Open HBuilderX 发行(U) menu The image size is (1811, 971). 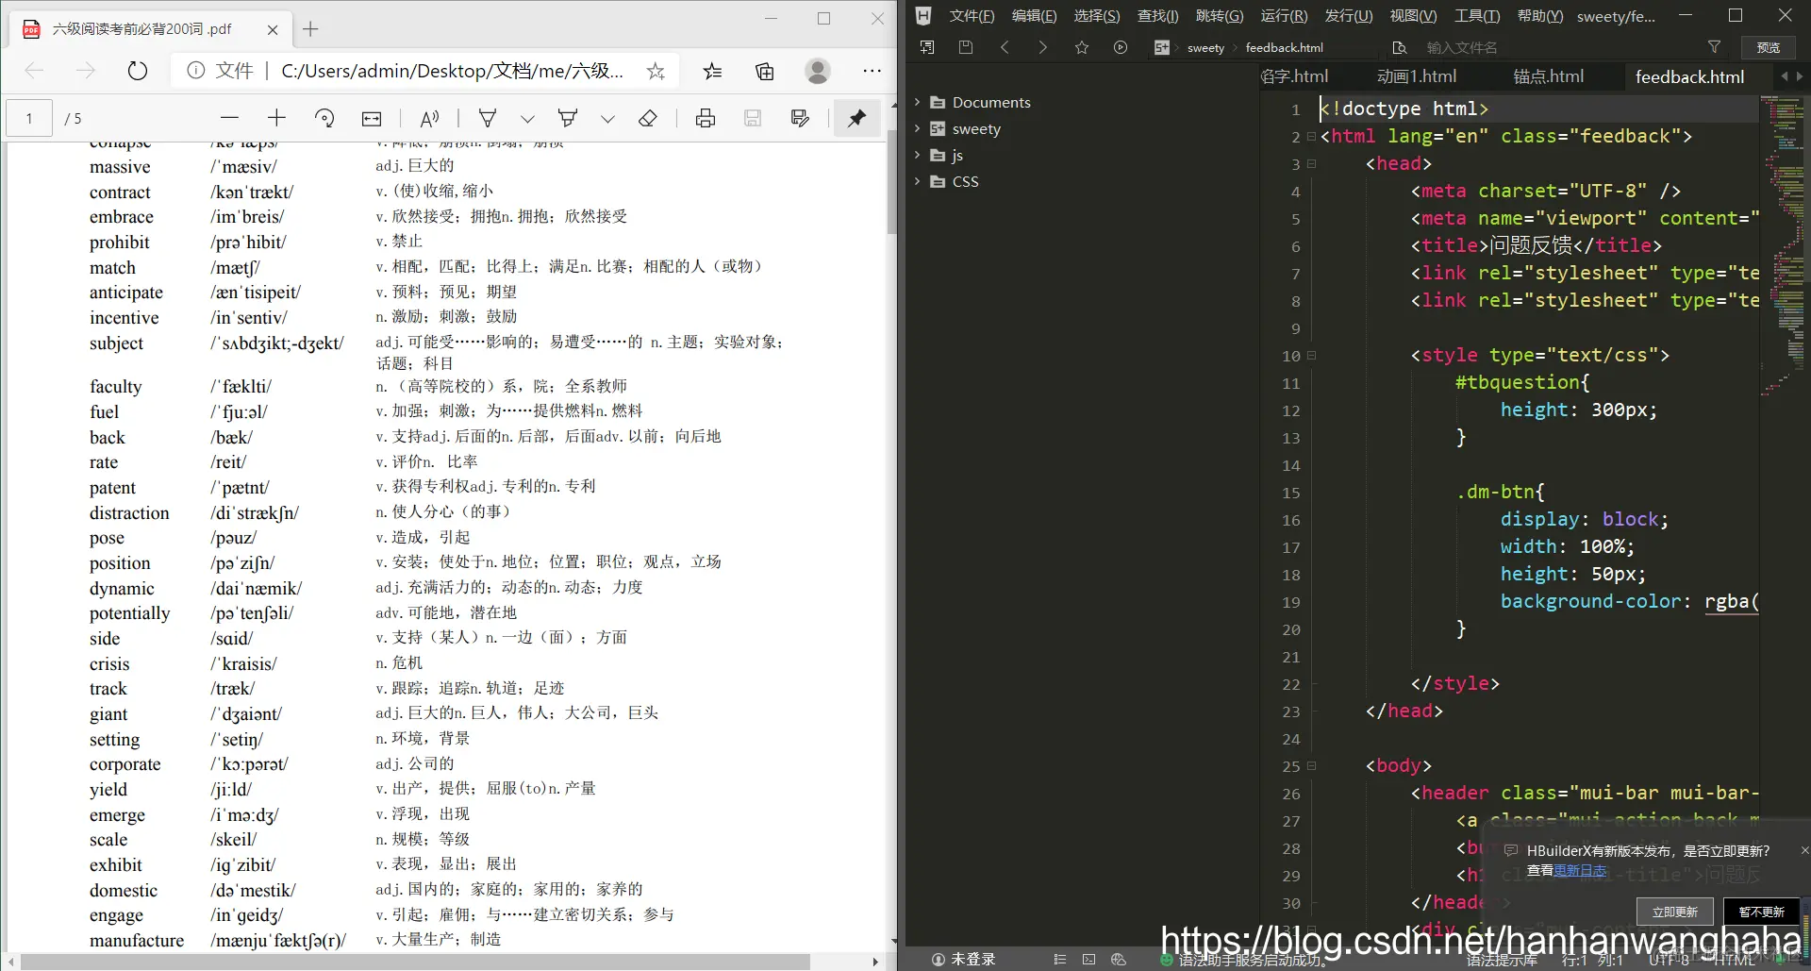[1349, 16]
